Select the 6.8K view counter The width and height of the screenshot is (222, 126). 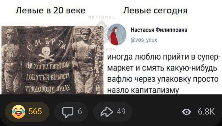point(206,111)
